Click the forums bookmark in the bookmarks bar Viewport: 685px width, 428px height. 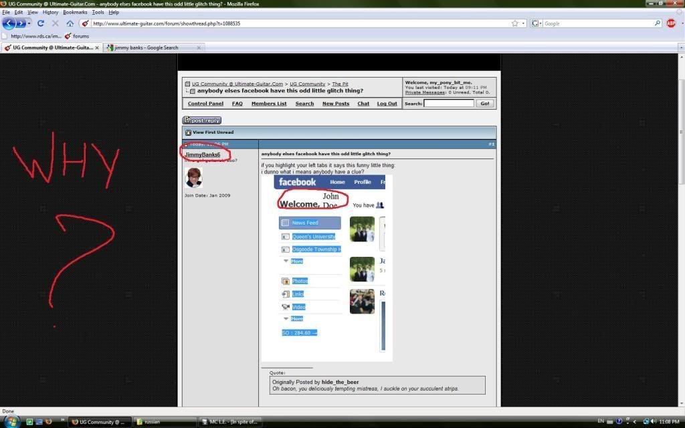[77, 36]
